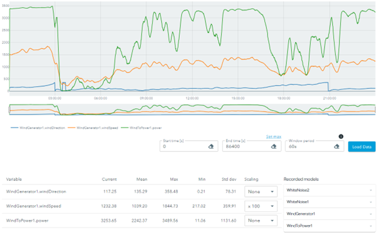Expand the WhiteNoise1 recorded model

(330, 202)
